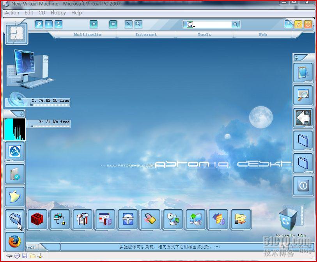Open the Google search engine dropdown
317x262 pixels.
(x=194, y=27)
